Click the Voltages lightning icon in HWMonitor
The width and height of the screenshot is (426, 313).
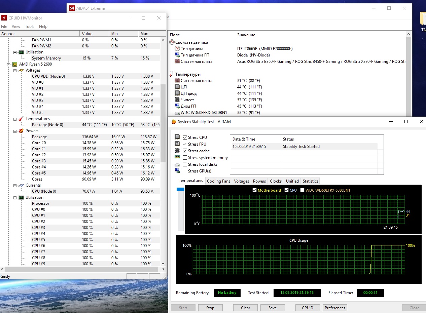[x=21, y=70]
